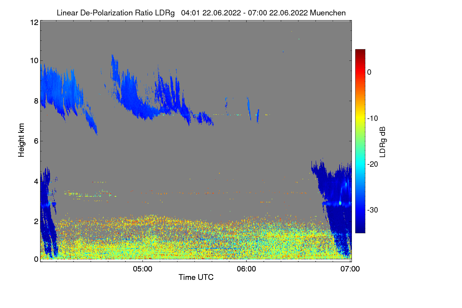Click the LDRg color scale bar
Screen dimensions: 462x308
tap(360, 141)
